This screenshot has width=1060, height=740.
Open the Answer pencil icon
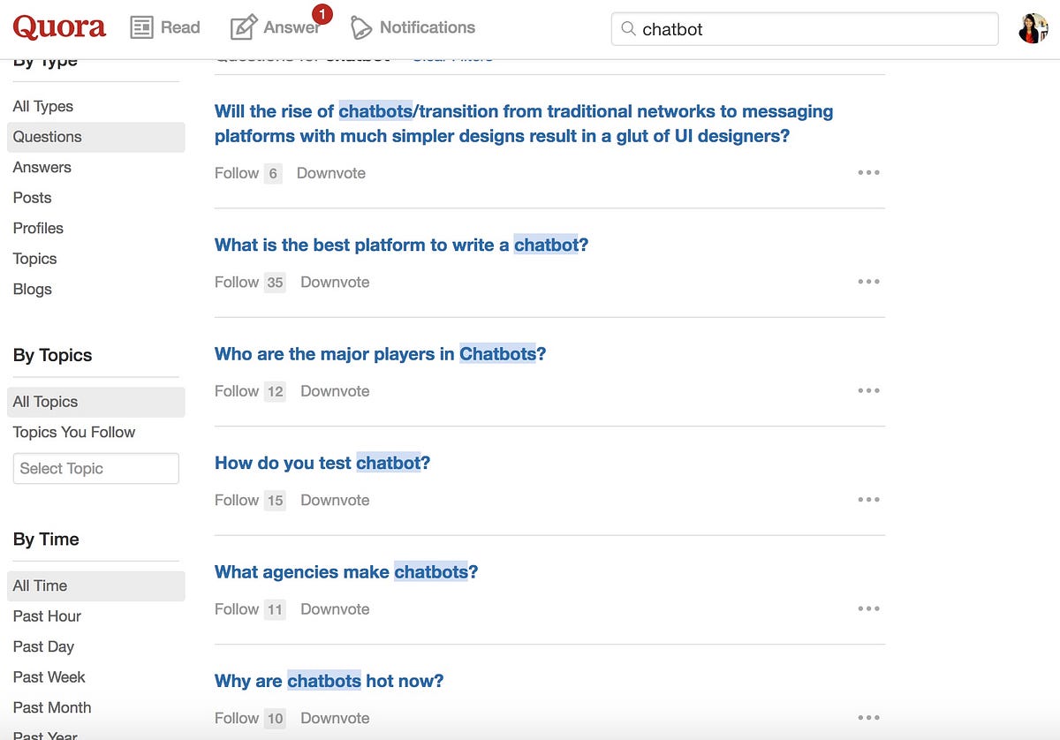[243, 28]
